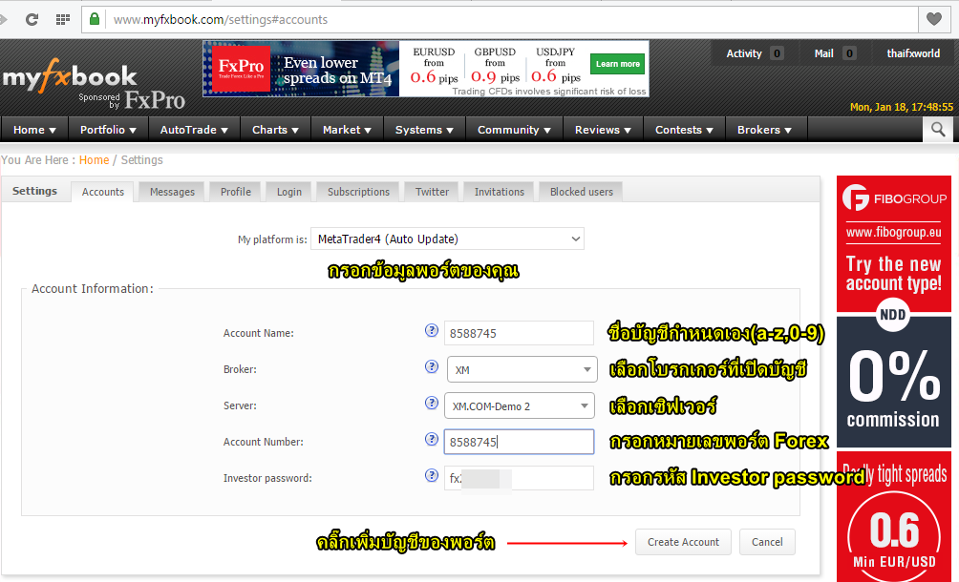
Task: Open the www.fibogroup.eu ad link
Action: pyautogui.click(x=893, y=232)
